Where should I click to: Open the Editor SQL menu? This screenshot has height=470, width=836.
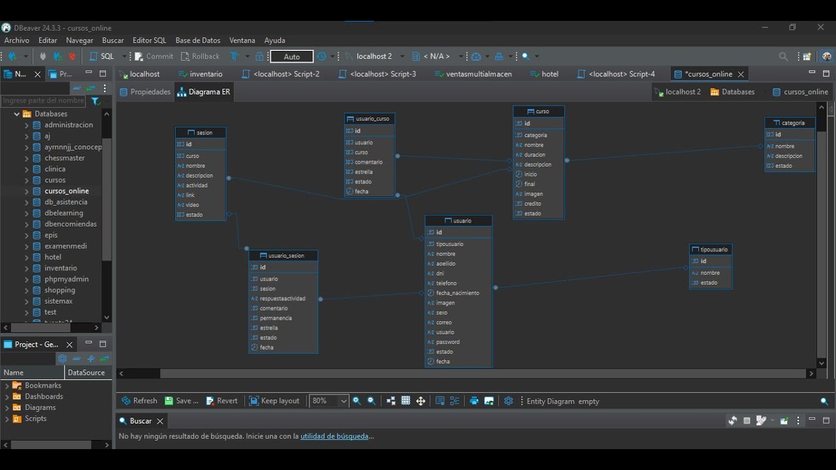point(150,40)
